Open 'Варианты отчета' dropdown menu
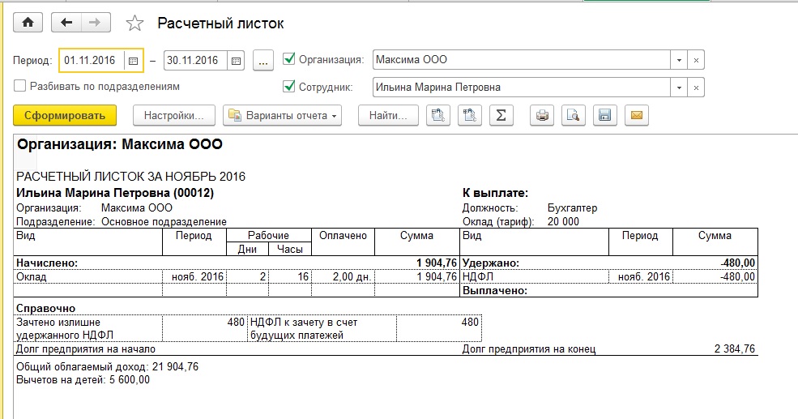 point(283,116)
